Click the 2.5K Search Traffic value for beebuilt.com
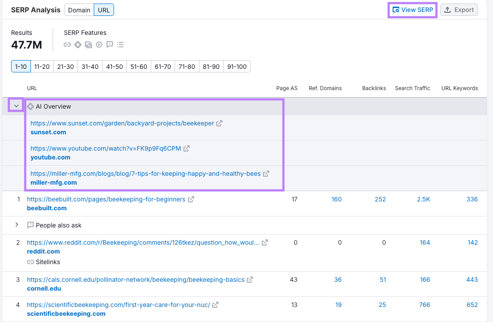The width and height of the screenshot is (493, 322). tap(423, 199)
